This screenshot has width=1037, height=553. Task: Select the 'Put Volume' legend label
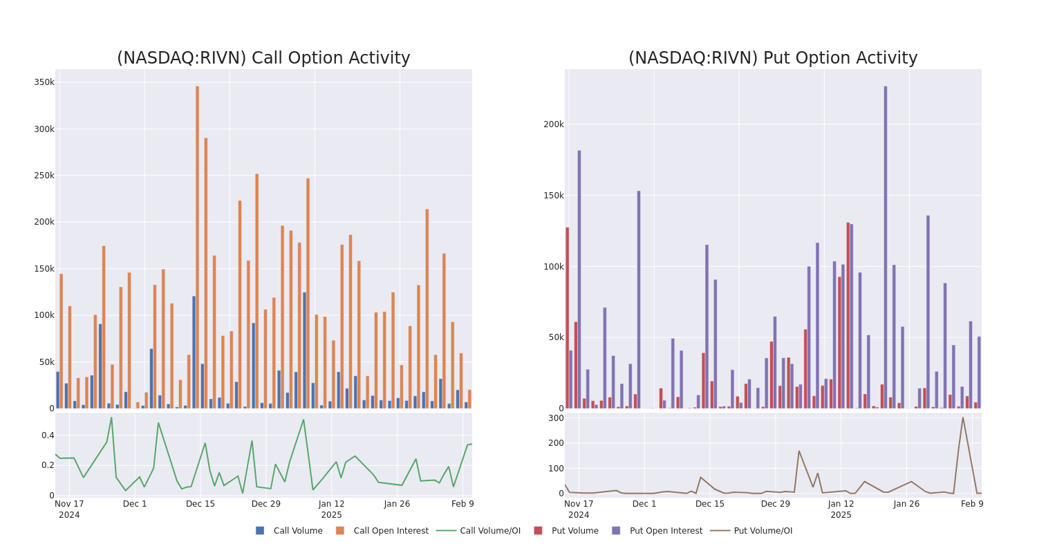point(575,531)
